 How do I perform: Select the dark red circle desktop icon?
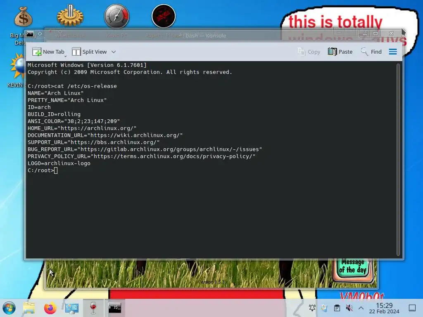tap(164, 16)
